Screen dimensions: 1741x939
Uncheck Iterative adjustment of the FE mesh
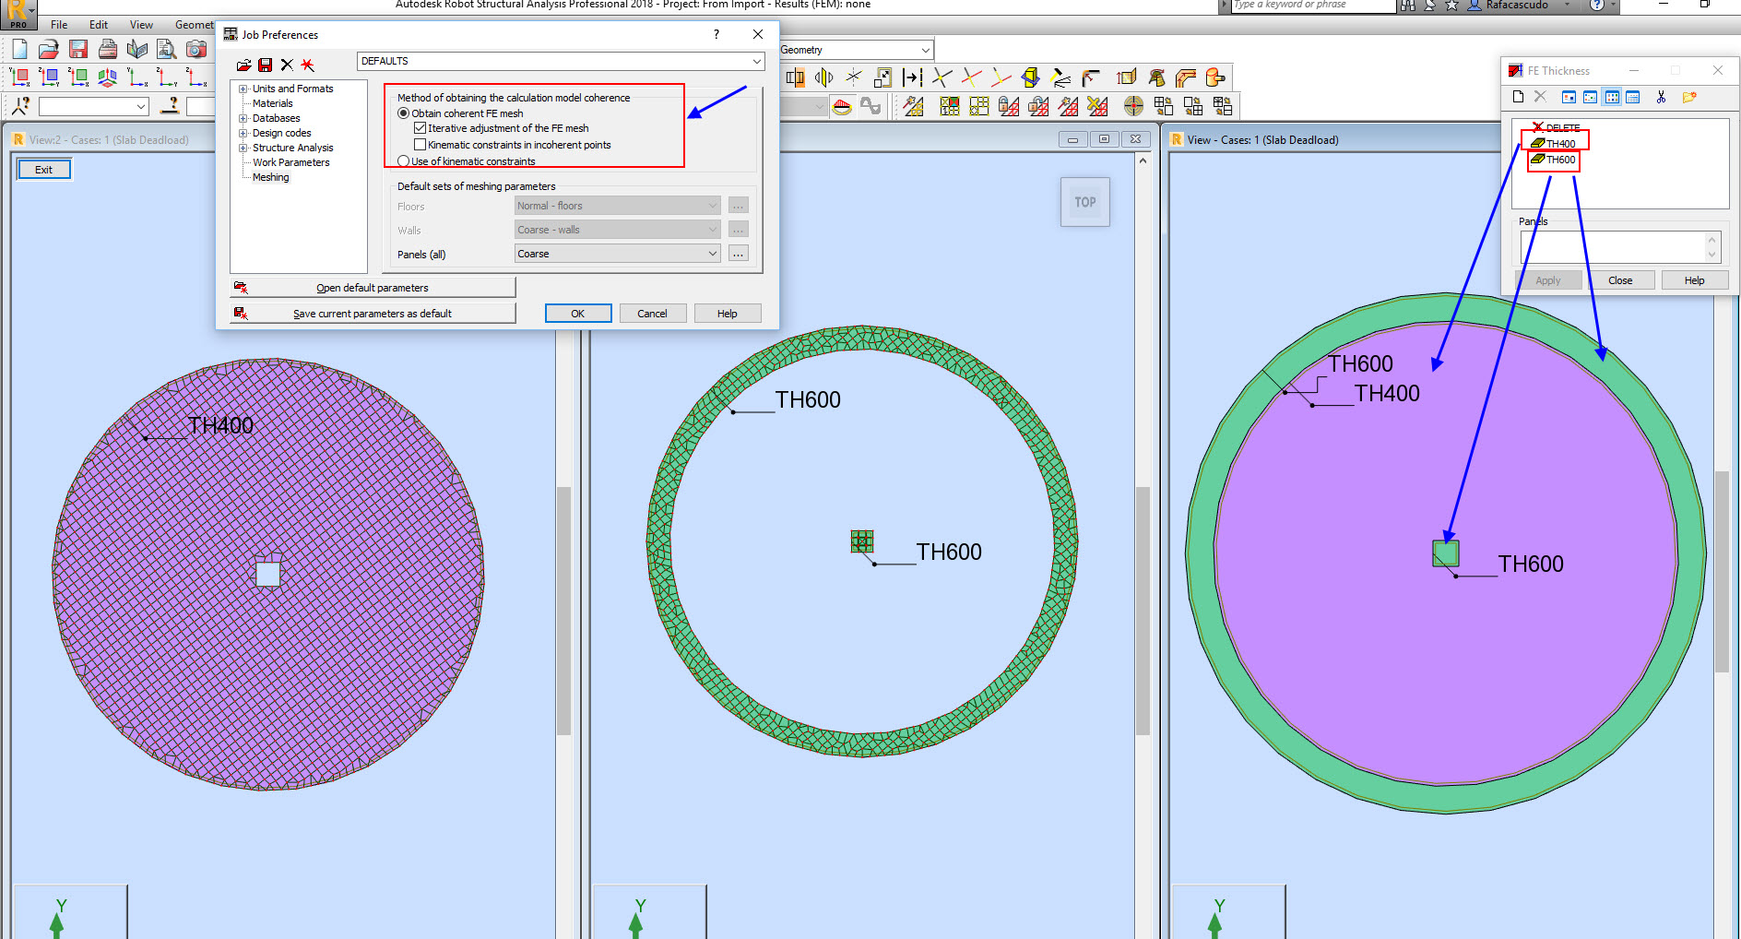[420, 128]
